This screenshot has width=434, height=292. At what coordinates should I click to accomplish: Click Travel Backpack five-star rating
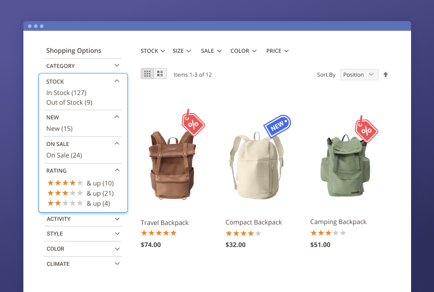[159, 233]
